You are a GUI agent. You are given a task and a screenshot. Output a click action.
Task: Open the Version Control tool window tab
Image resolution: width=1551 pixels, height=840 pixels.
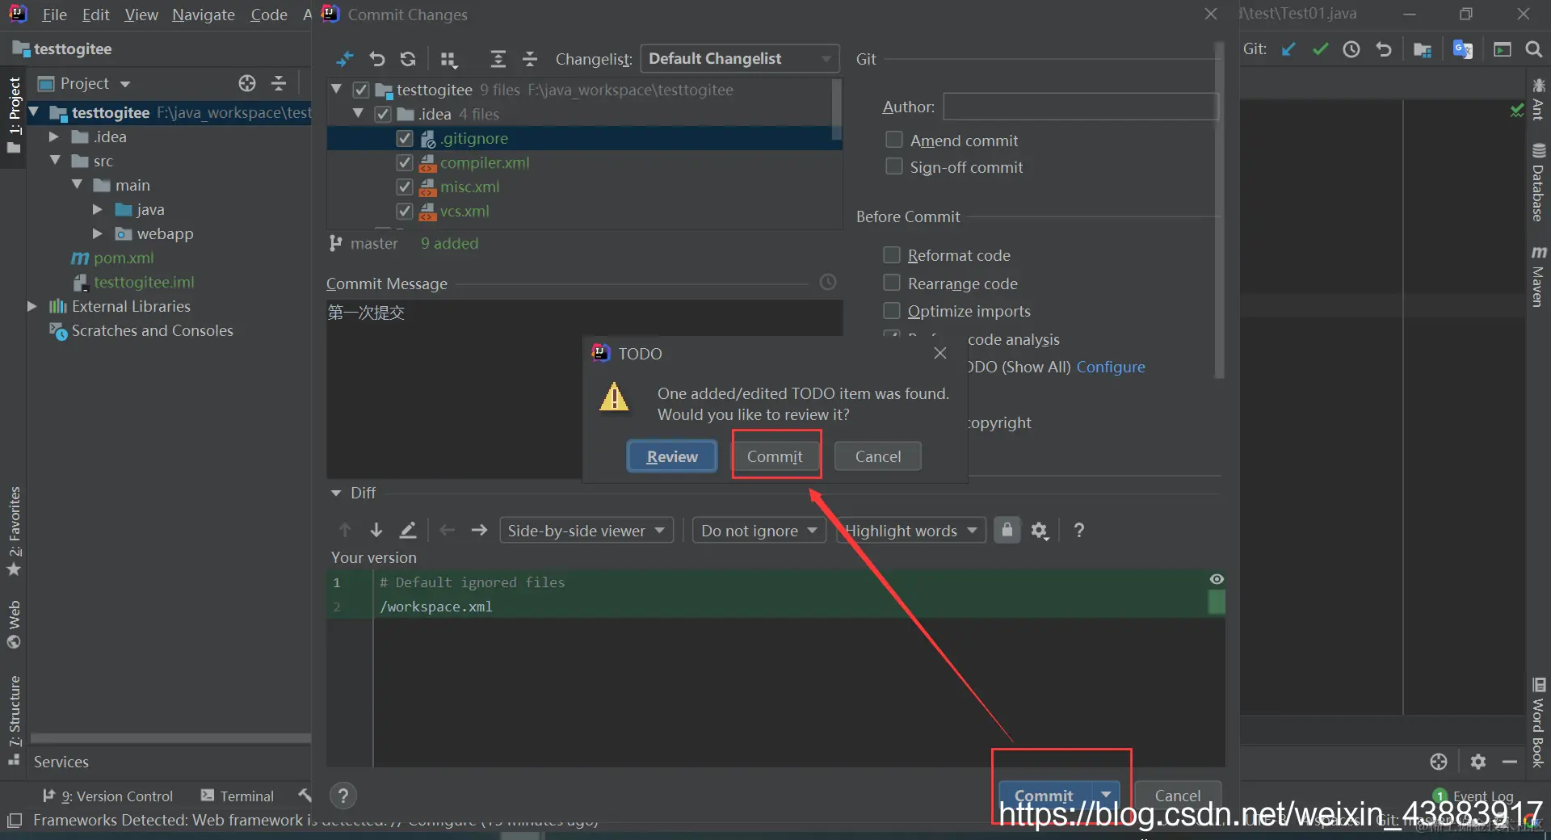(107, 796)
